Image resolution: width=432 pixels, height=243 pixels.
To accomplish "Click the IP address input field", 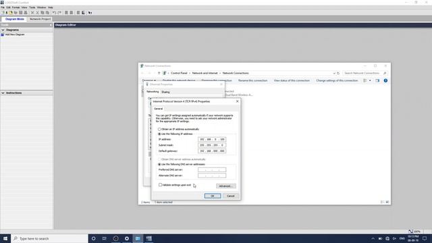I will click(212, 140).
